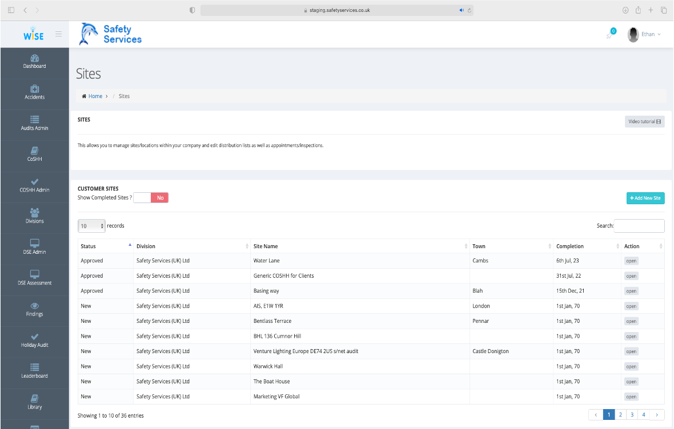674x429 pixels.
Task: Open the Divisions people icon
Action: tap(34, 213)
